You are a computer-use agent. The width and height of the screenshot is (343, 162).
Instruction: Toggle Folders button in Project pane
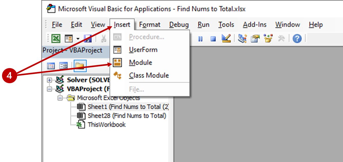click(x=80, y=66)
